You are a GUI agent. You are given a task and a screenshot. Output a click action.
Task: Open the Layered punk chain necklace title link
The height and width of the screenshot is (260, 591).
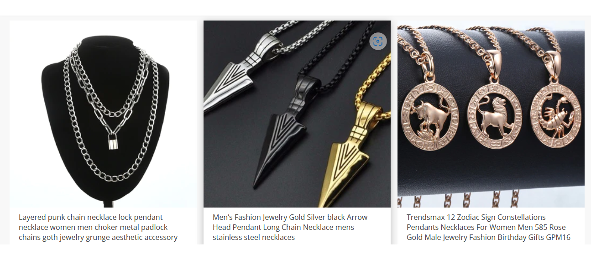98,227
